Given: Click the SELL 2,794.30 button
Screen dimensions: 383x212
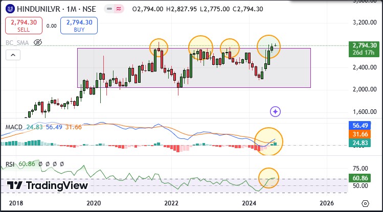Looking at the screenshot, I should click(24, 26).
